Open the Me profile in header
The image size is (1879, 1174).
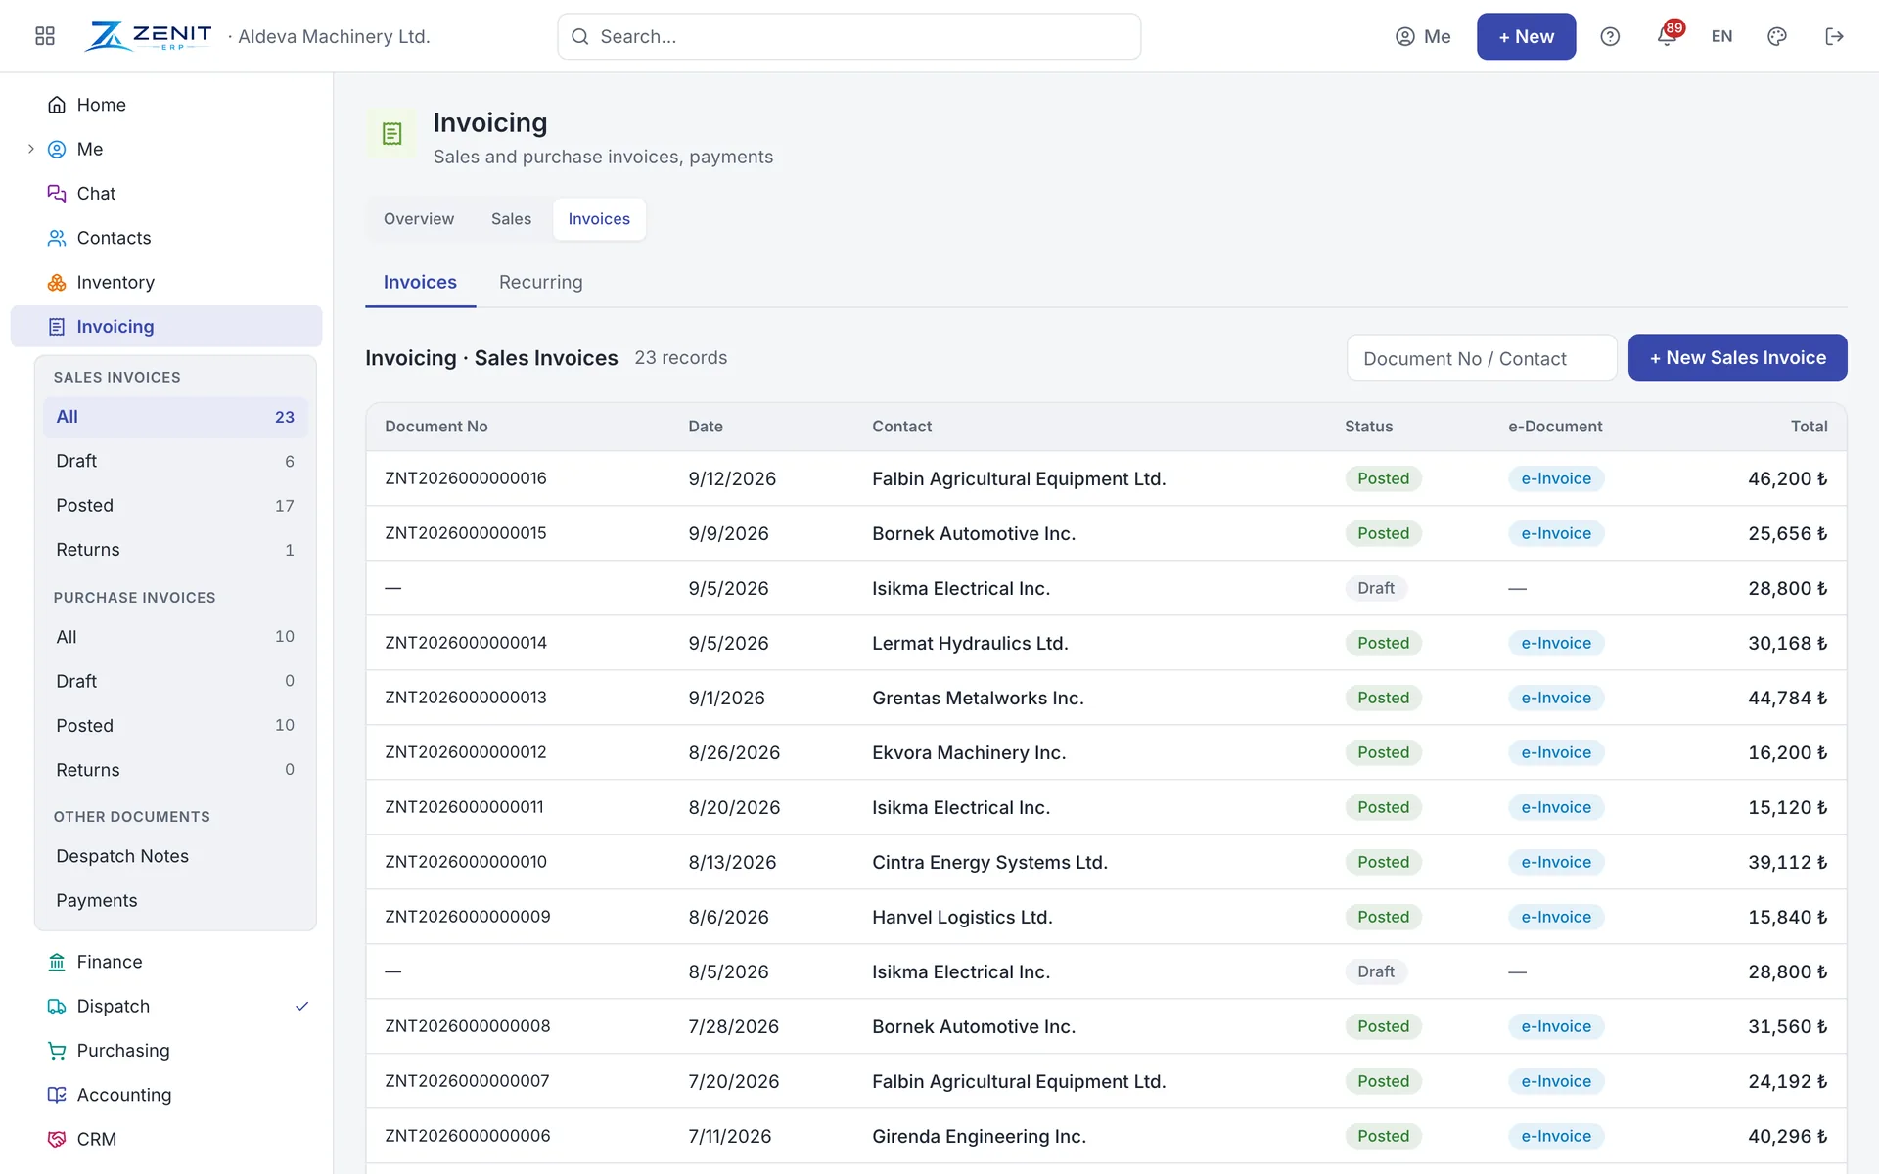point(1423,36)
